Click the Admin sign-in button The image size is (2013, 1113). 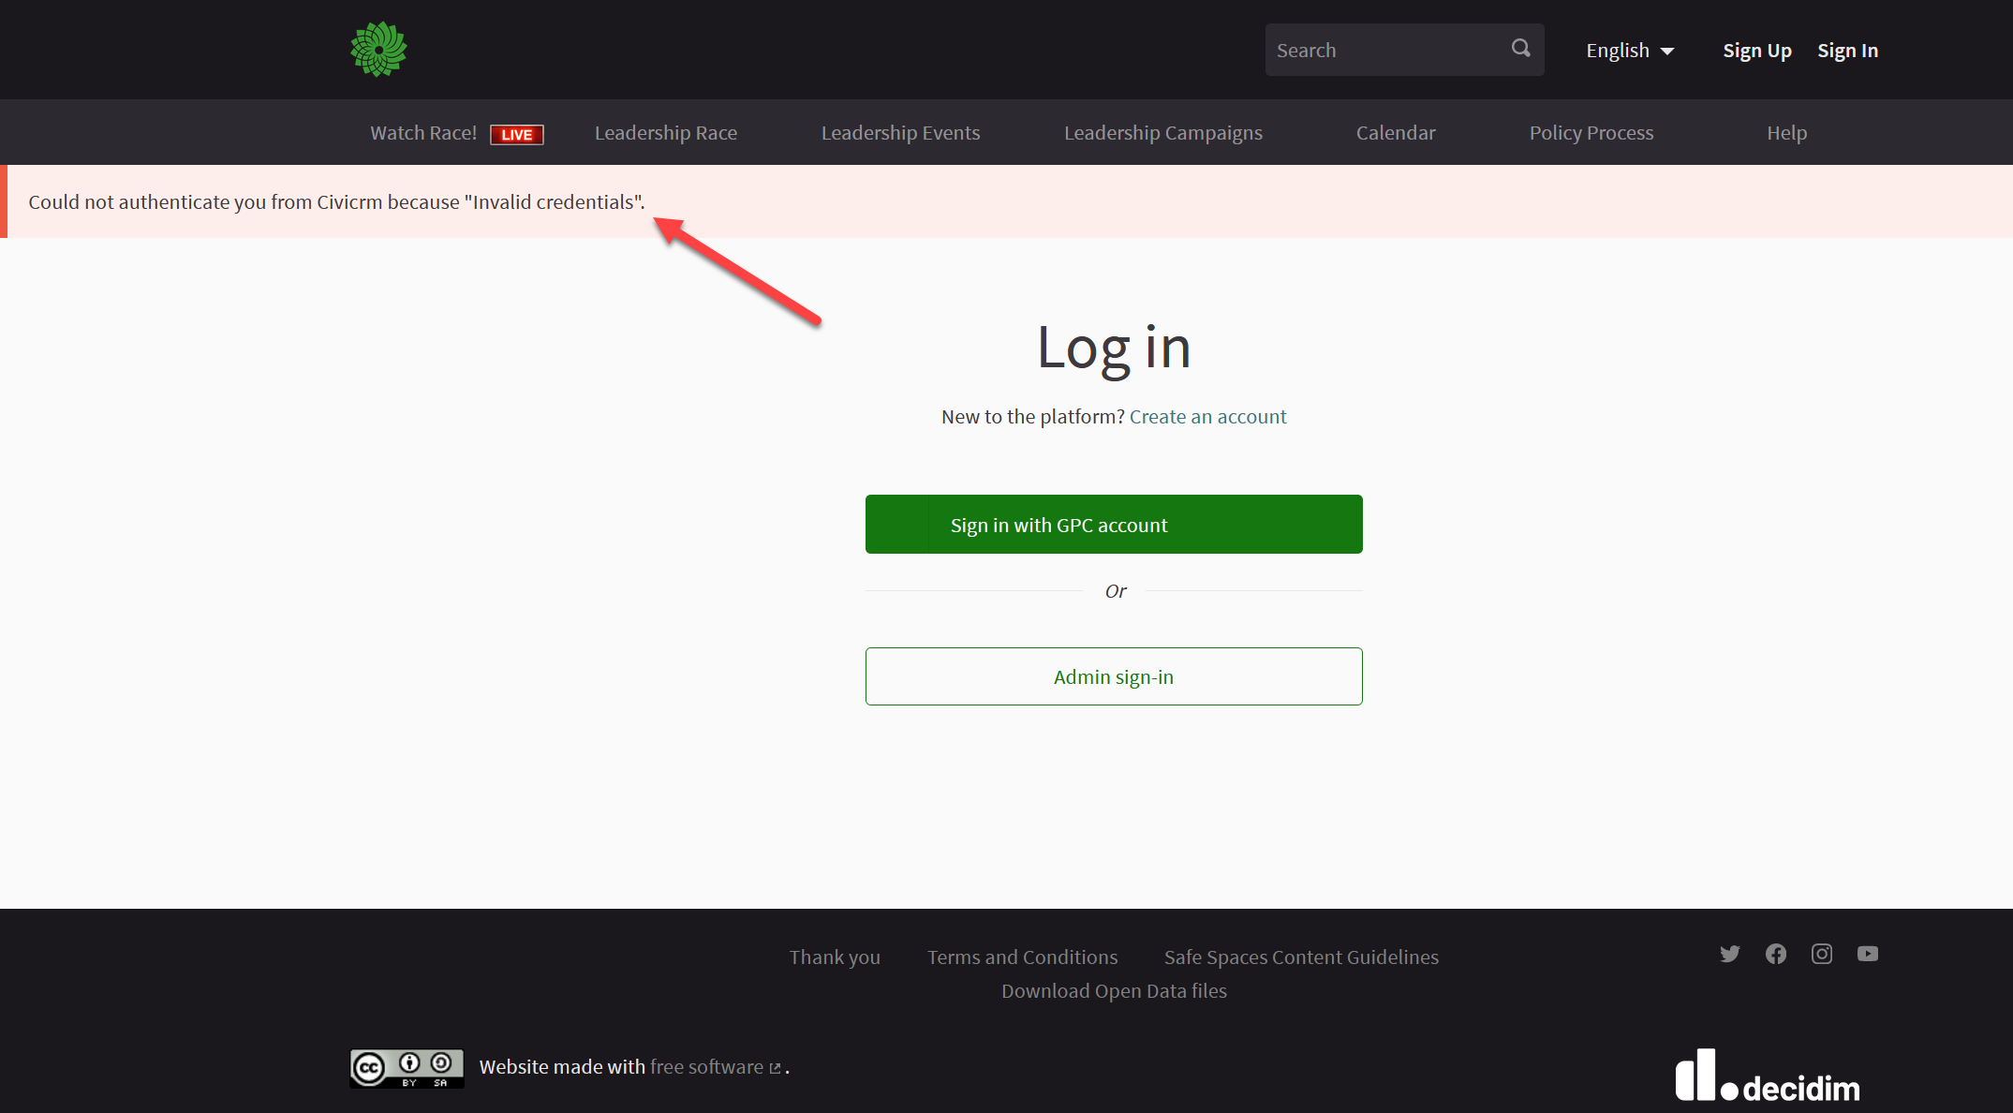pyautogui.click(x=1113, y=675)
